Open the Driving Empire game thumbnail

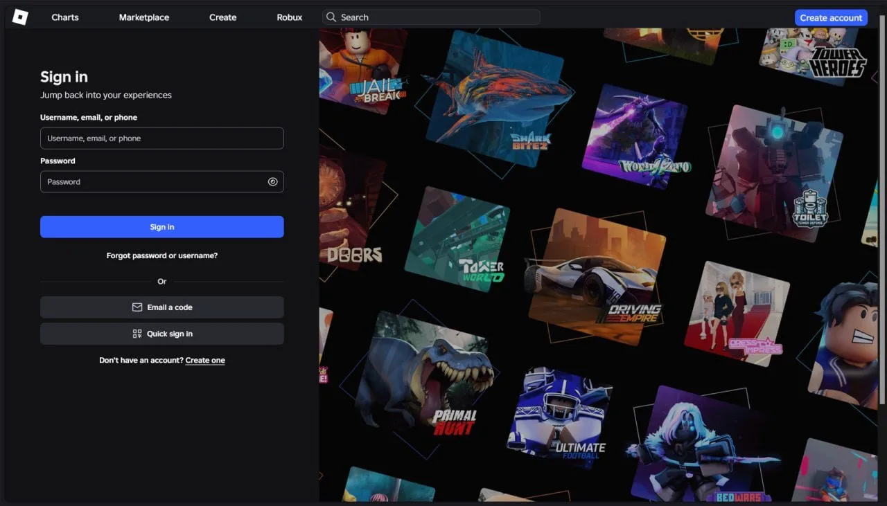pyautogui.click(x=597, y=277)
